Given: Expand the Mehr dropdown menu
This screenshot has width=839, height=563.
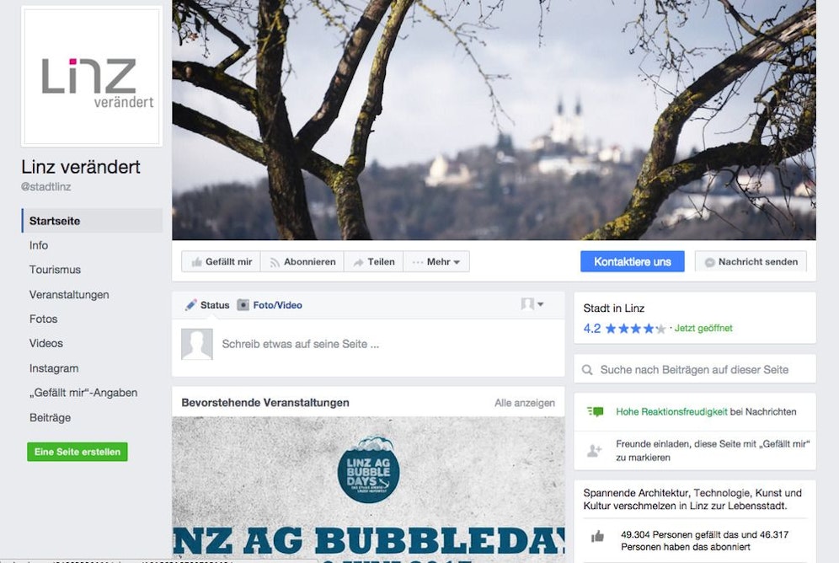Looking at the screenshot, I should 436,262.
